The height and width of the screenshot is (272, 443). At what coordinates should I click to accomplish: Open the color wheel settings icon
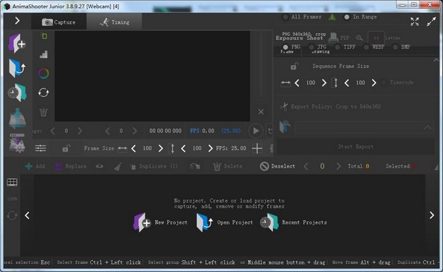pyautogui.click(x=44, y=73)
